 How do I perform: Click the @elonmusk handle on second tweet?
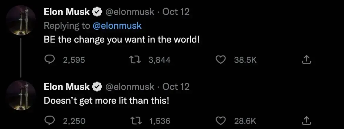[129, 87]
